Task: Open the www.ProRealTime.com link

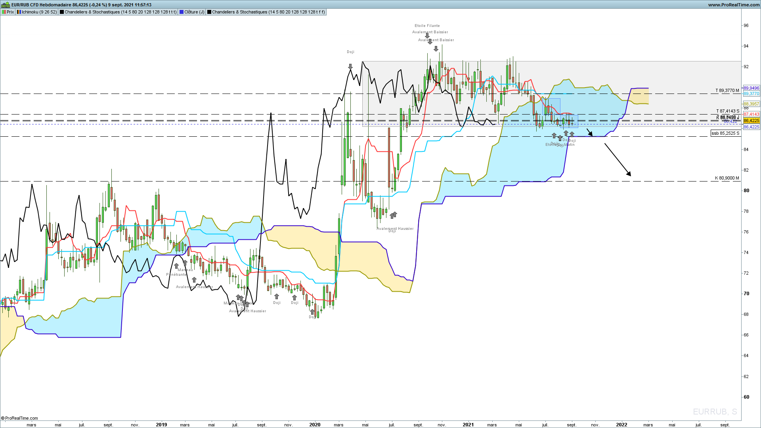Action: tap(734, 5)
